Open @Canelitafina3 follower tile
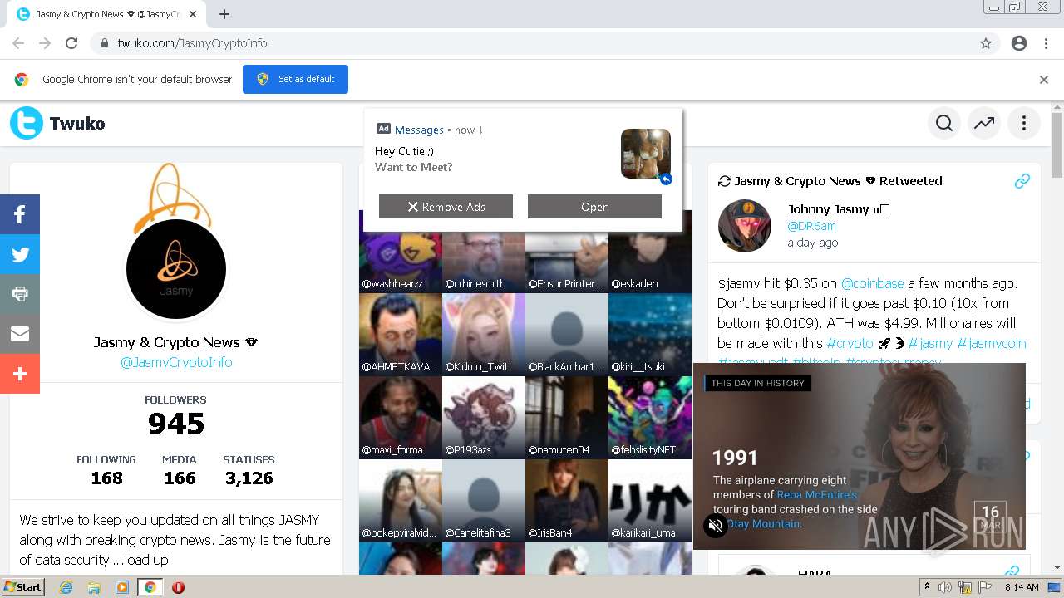This screenshot has width=1064, height=598. coord(484,501)
